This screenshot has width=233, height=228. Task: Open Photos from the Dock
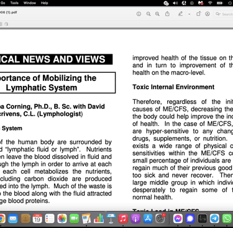click(62, 219)
